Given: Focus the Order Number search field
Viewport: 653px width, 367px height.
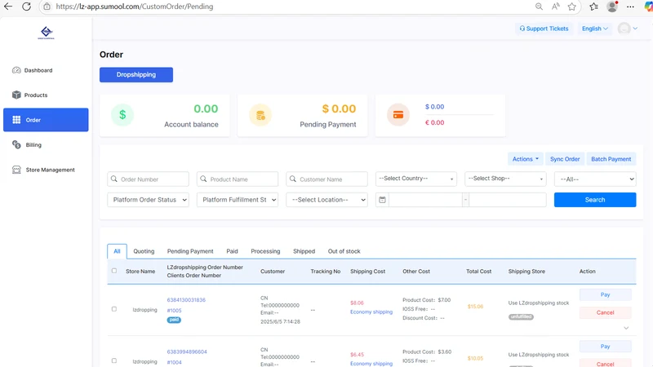Looking at the screenshot, I should coord(149,179).
